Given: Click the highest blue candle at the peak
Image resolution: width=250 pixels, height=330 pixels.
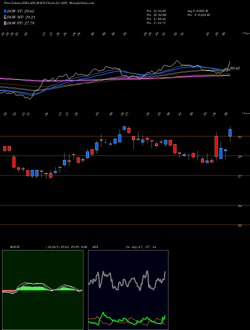Looking at the screenshot, I should [124, 128].
